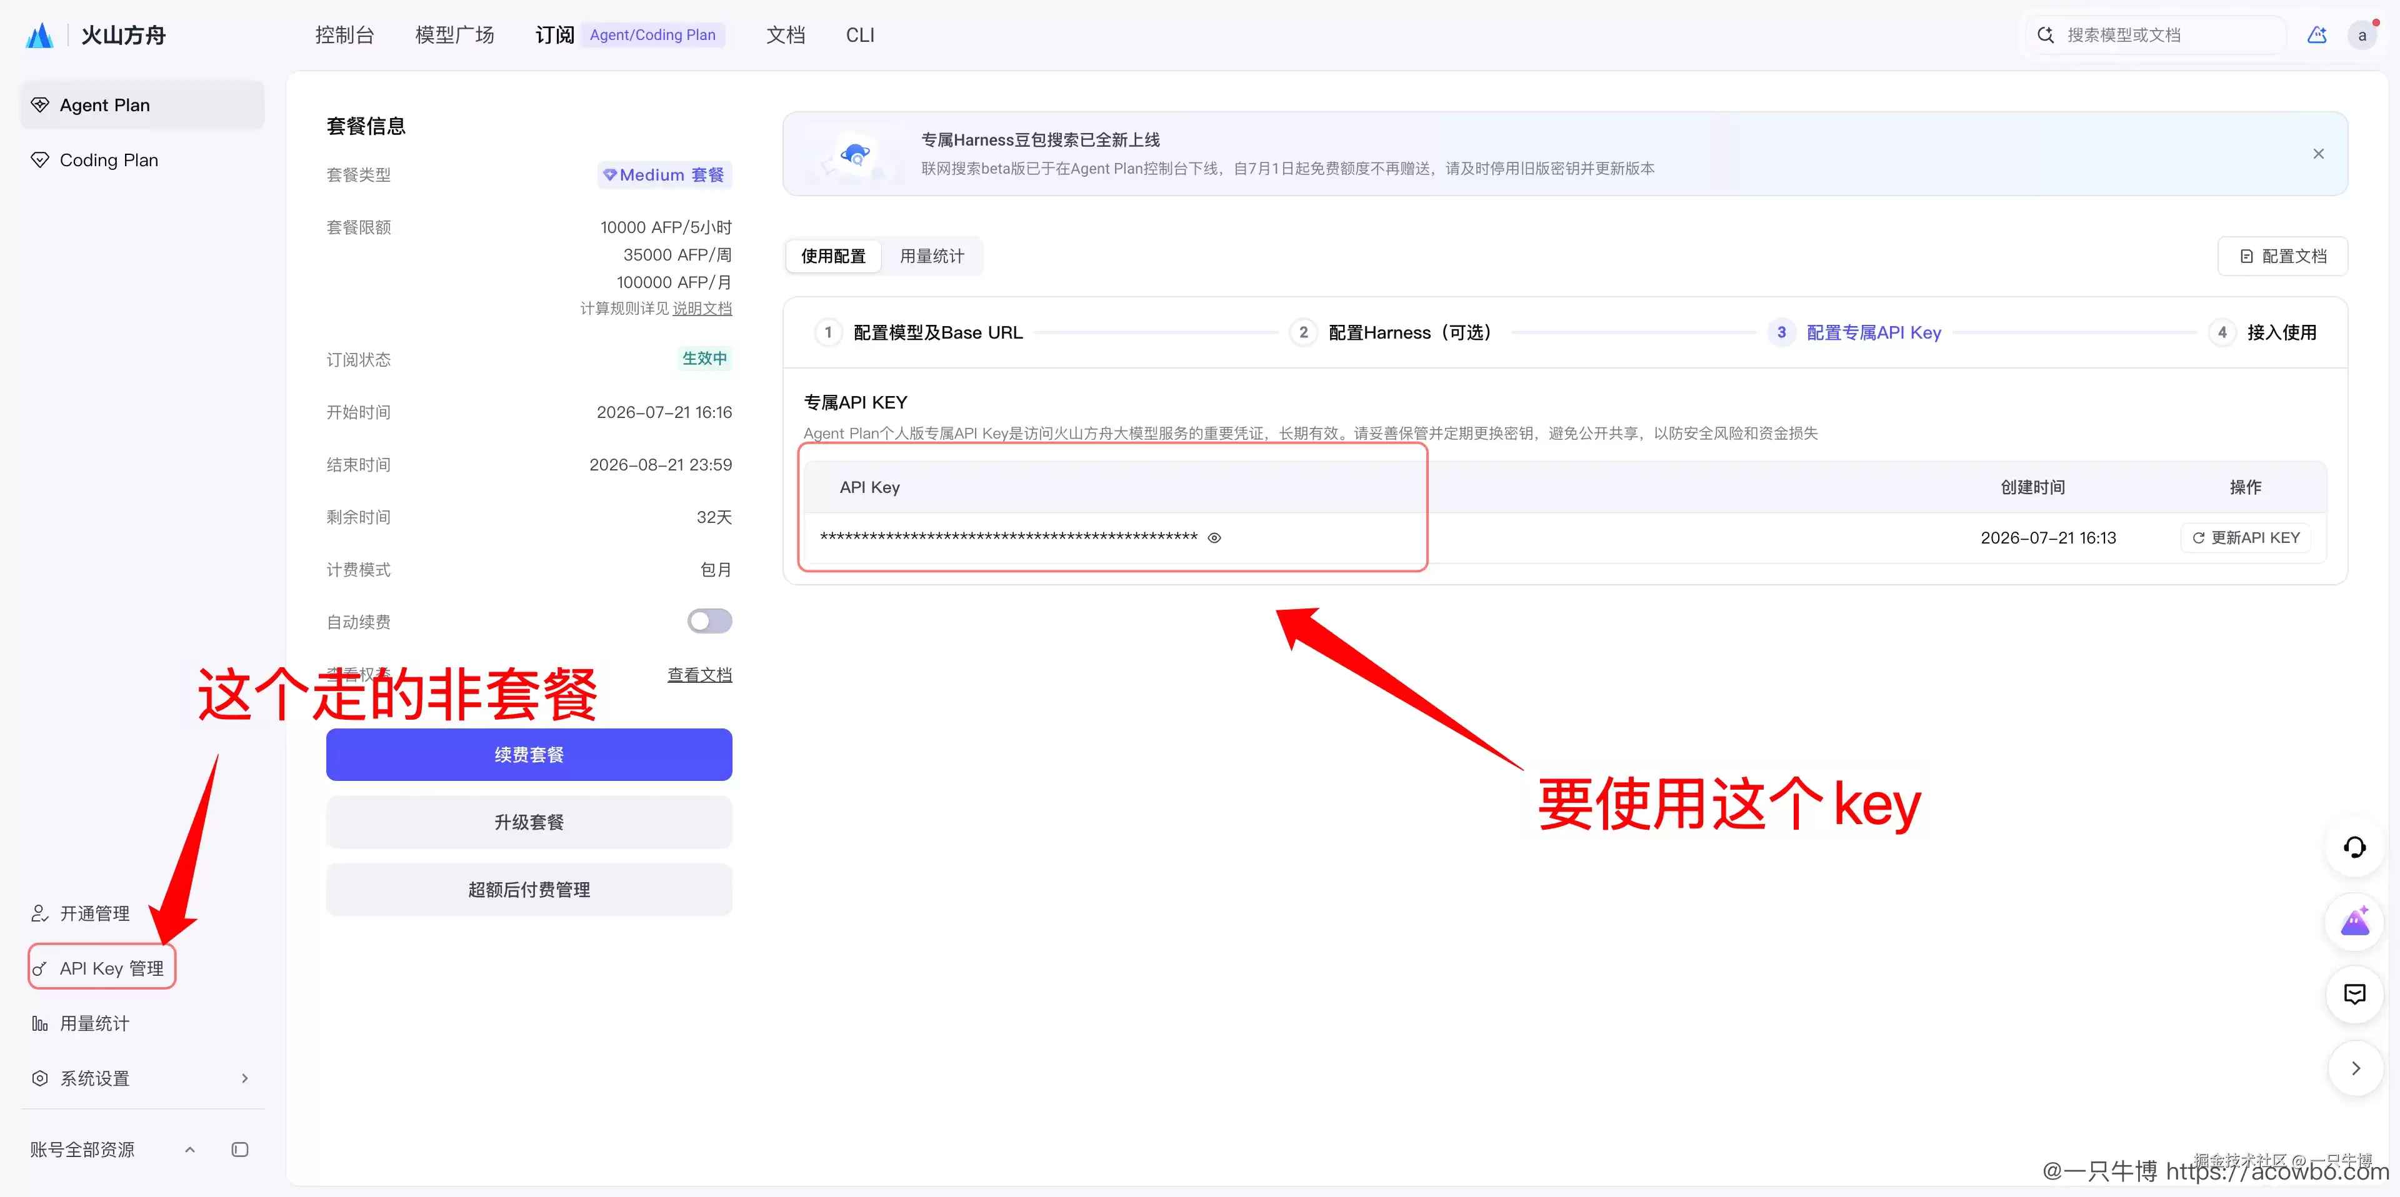Click the 续费套餐 renew button

(x=529, y=755)
